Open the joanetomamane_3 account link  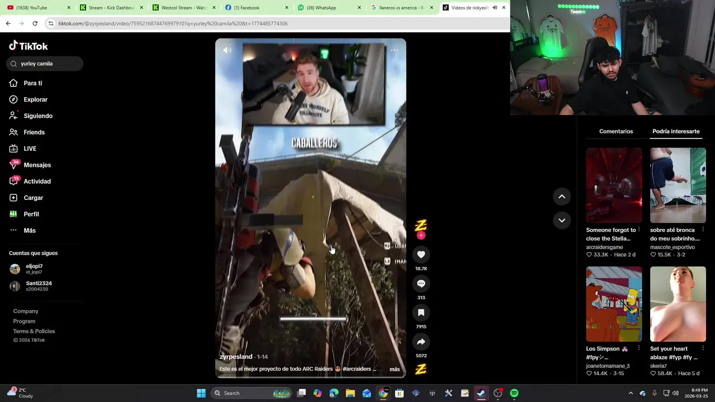(608, 366)
